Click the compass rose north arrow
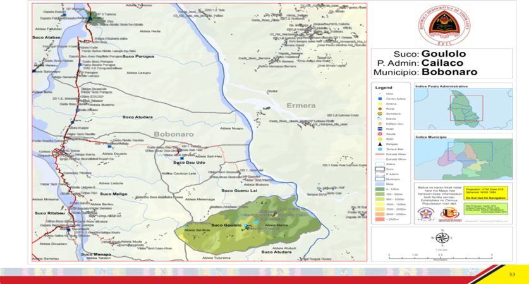Viewport: 529px width, 284px height. click(441, 240)
